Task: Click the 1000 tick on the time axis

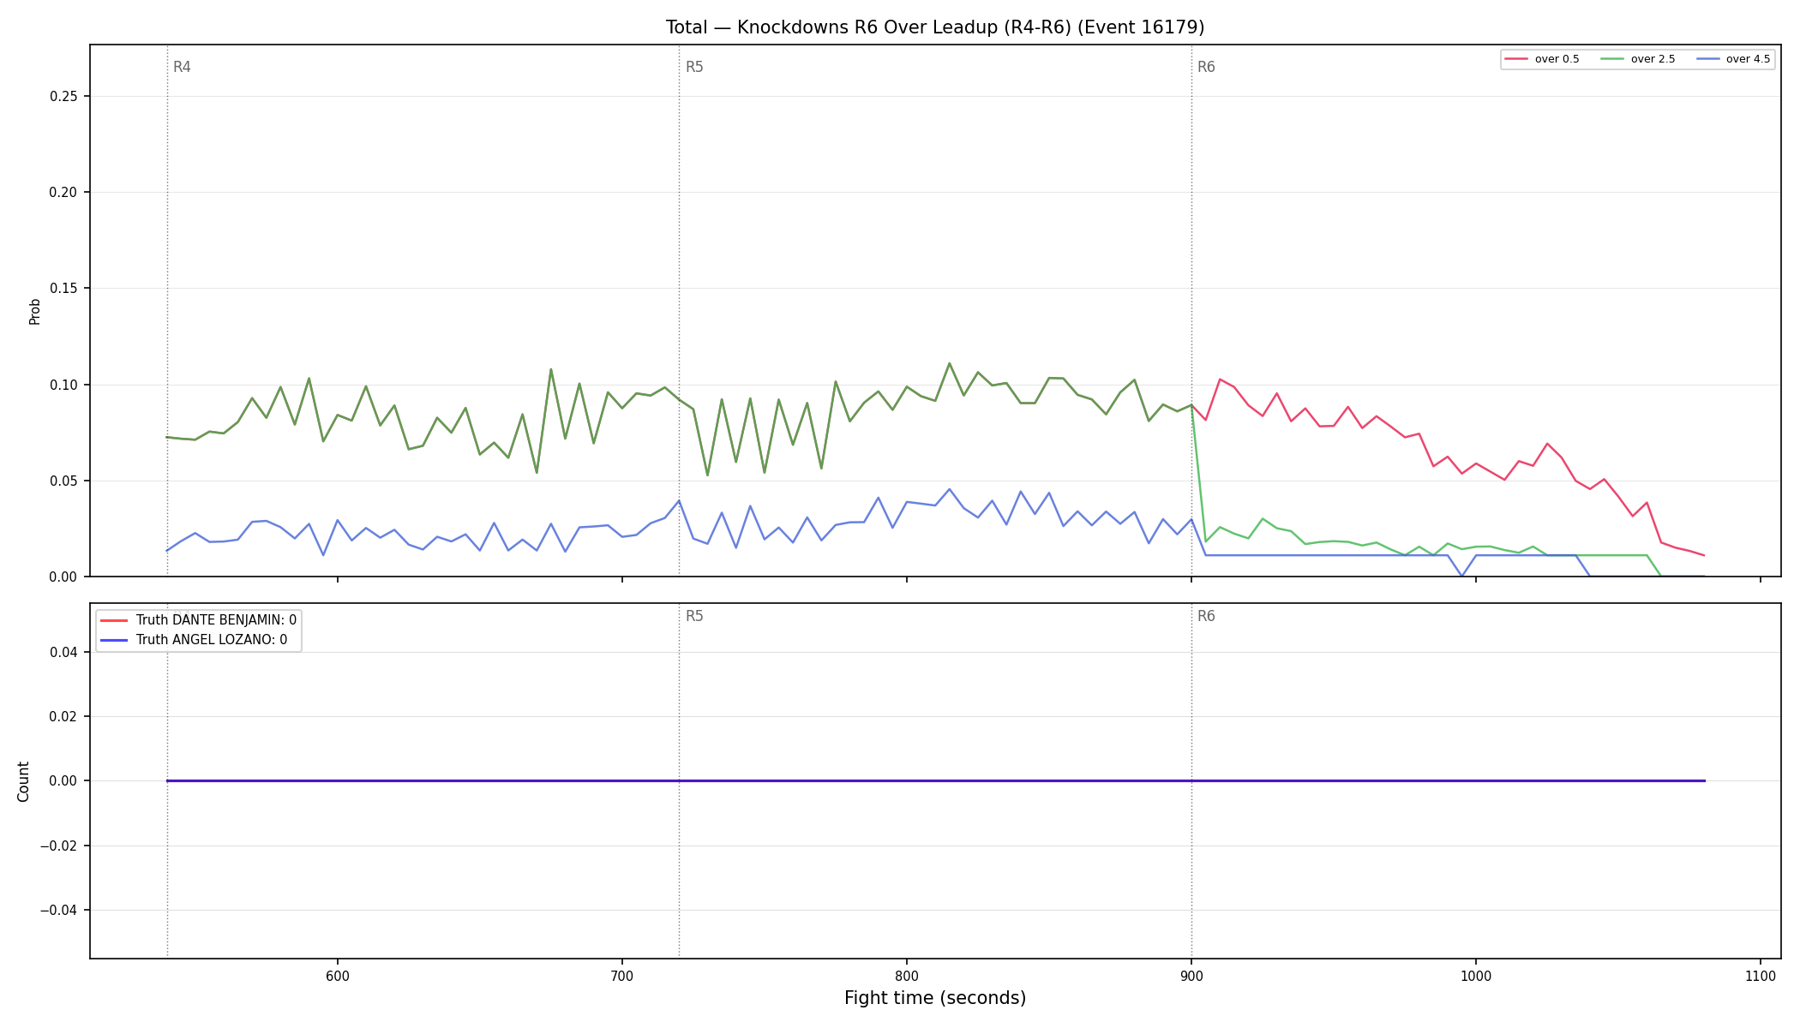Action: (1476, 977)
